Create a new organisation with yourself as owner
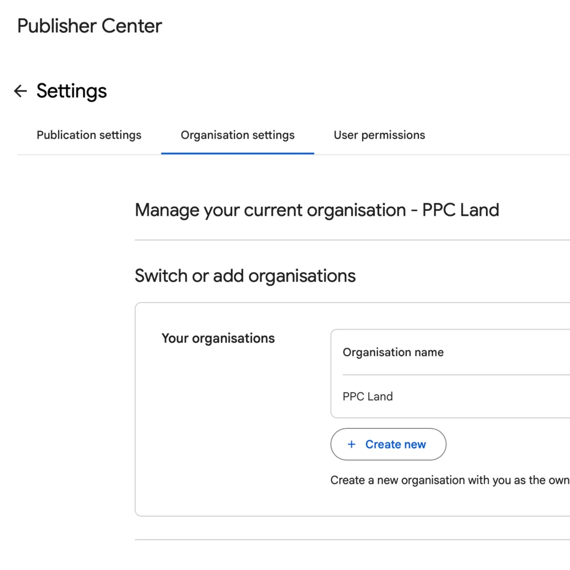 point(388,444)
